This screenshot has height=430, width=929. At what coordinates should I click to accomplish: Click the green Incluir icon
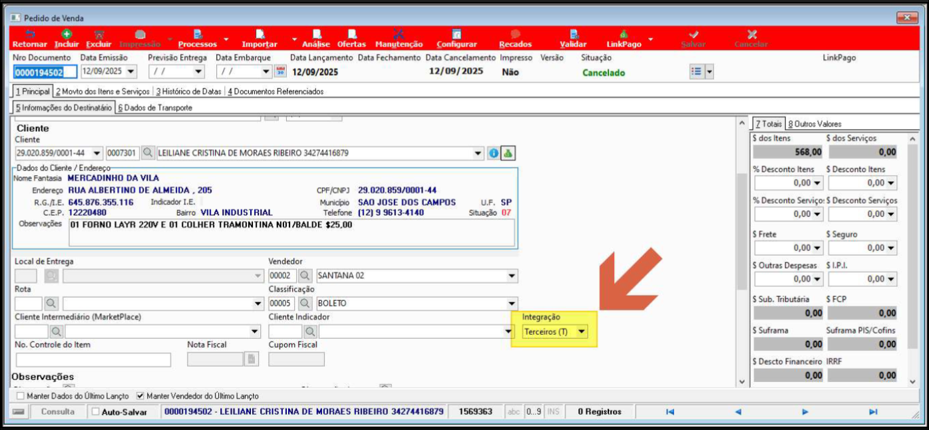(67, 35)
